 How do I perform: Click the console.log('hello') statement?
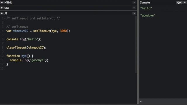[24, 39]
